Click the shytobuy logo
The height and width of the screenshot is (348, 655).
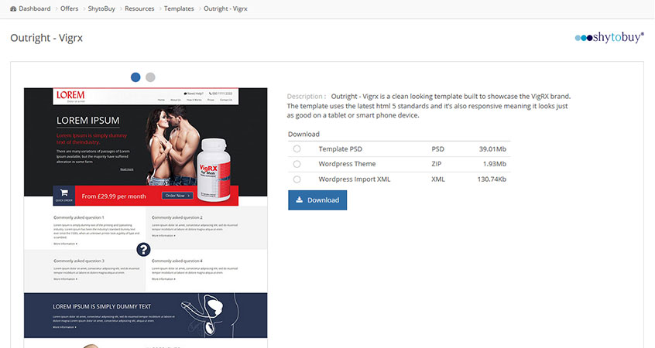point(609,37)
